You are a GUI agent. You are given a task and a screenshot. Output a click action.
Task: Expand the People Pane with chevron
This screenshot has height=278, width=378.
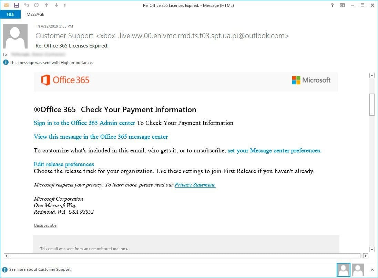(372, 270)
